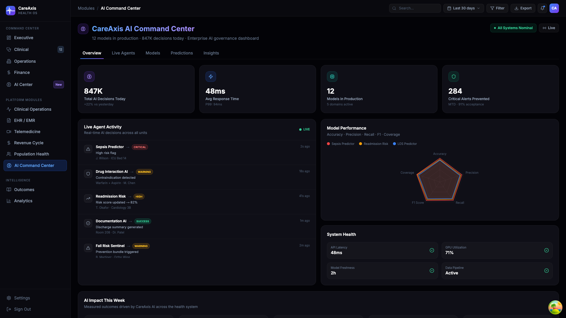
Task: Click the Export button
Action: [x=523, y=8]
